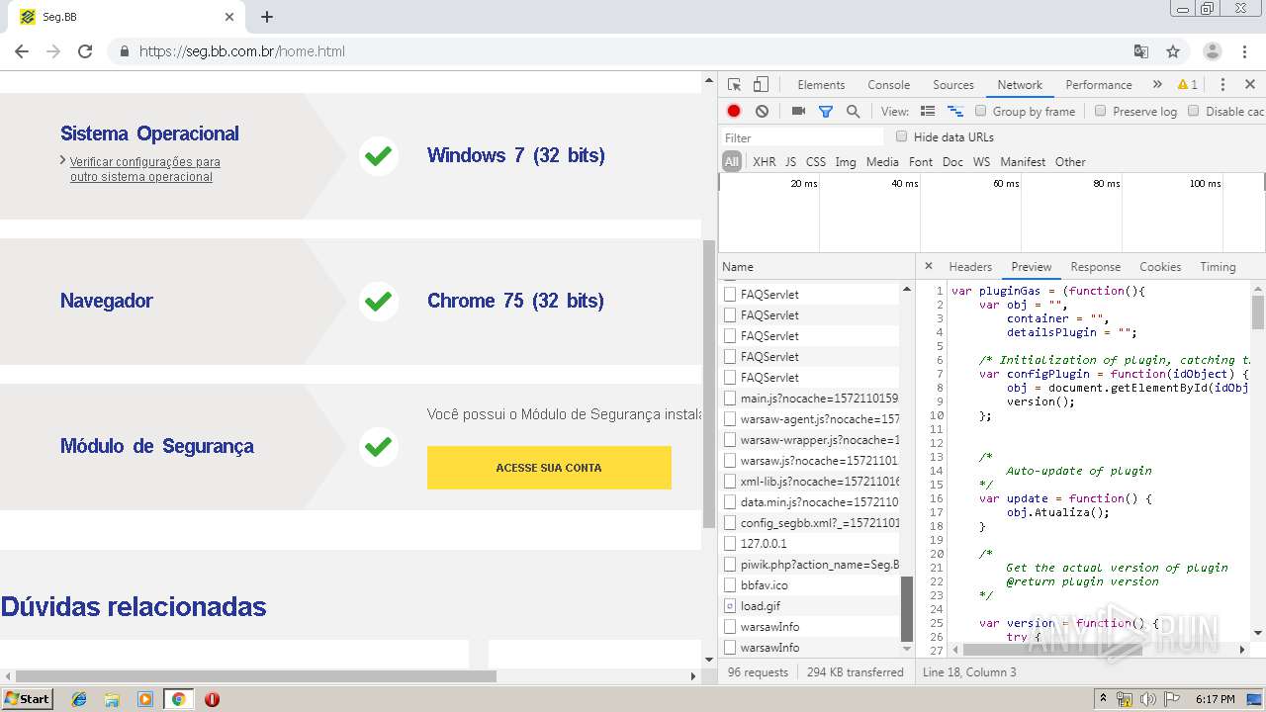Open the Timing tab of request
Screen dimensions: 1266x712
pos(1218,267)
